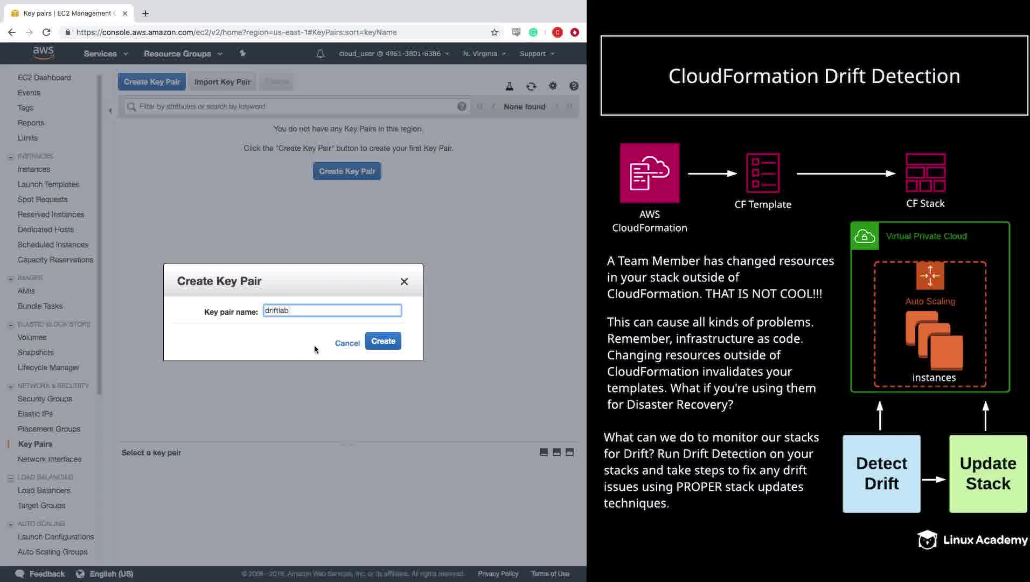Open the notifications bell
Image resolution: width=1030 pixels, height=582 pixels.
pos(321,54)
